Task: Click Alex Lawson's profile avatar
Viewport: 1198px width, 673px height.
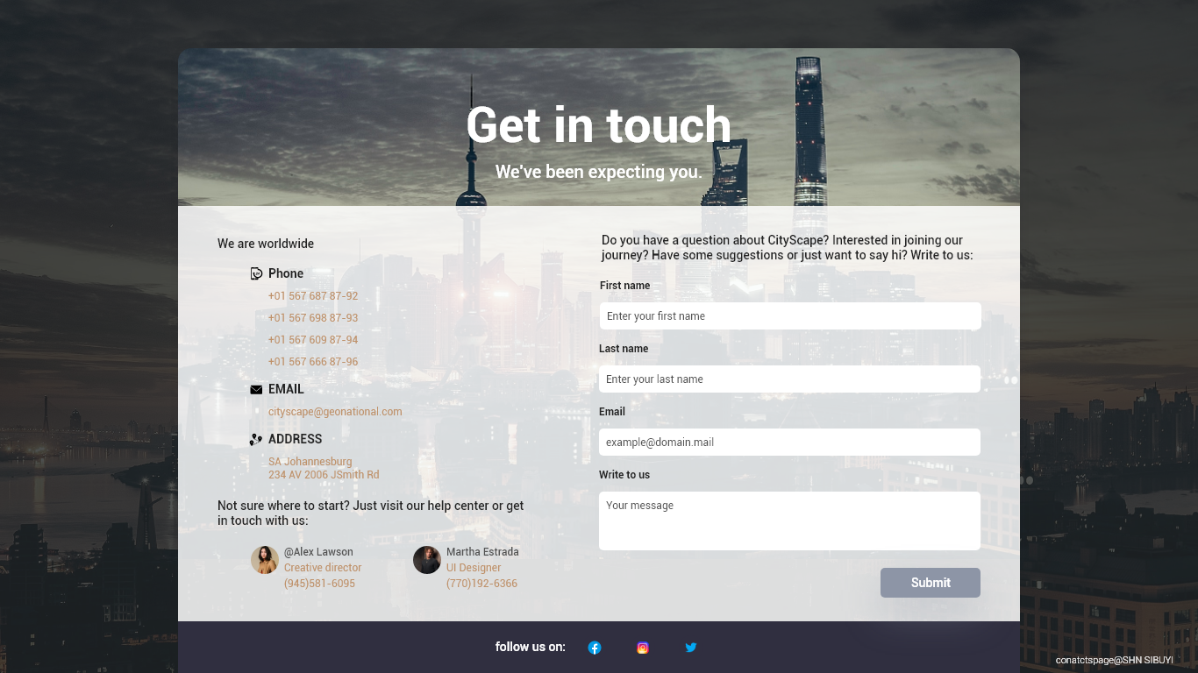Action: click(265, 560)
